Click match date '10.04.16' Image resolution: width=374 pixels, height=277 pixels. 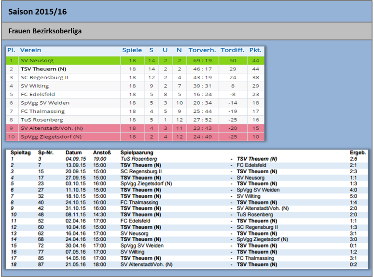(76, 227)
